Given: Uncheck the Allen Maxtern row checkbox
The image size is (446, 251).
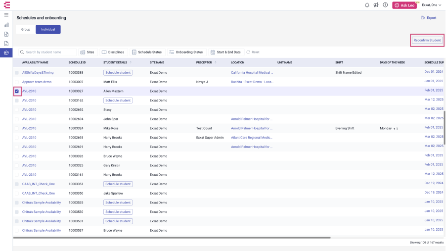Looking at the screenshot, I should [17, 91].
